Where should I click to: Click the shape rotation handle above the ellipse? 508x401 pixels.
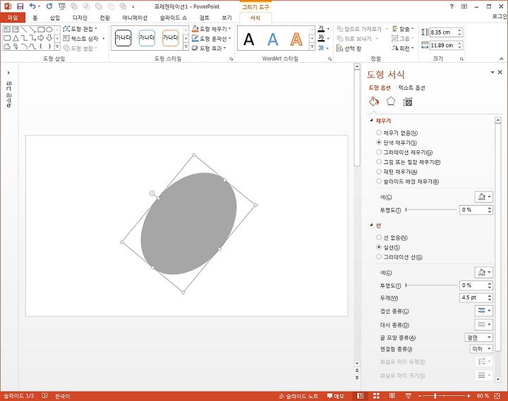pos(152,194)
